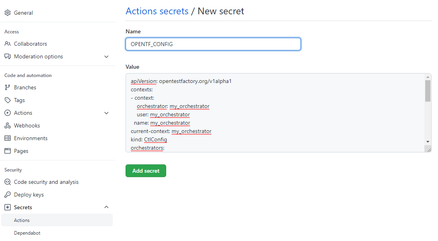The image size is (438, 241).
Task: Click the Code security shield-search icon
Action: coord(8,182)
